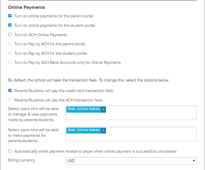Check parents pay the ACH transaction fees

[10, 100]
